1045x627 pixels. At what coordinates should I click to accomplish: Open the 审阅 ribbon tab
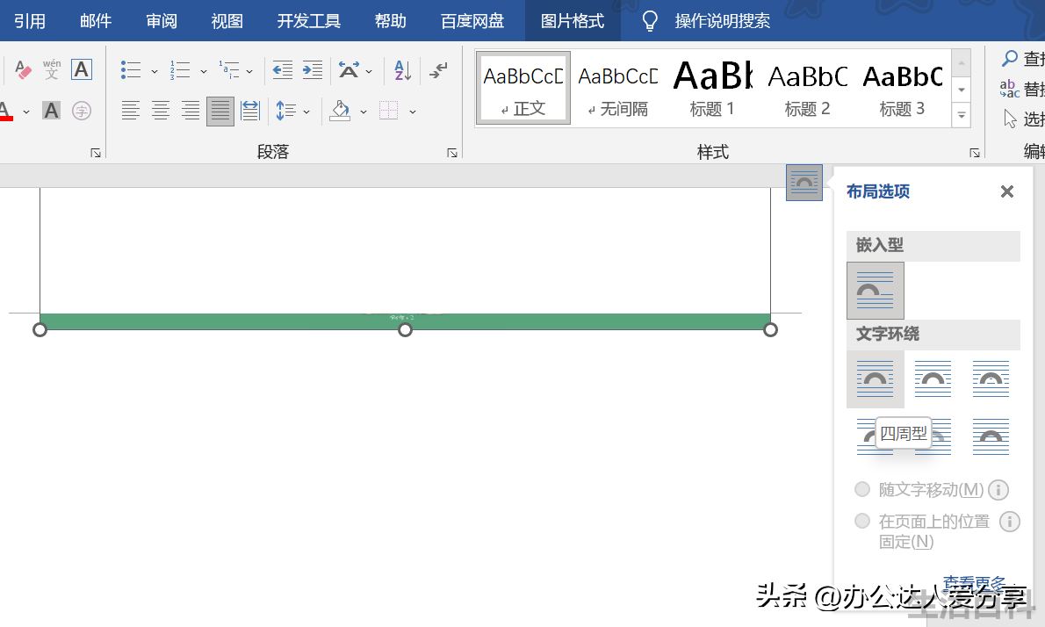click(162, 21)
